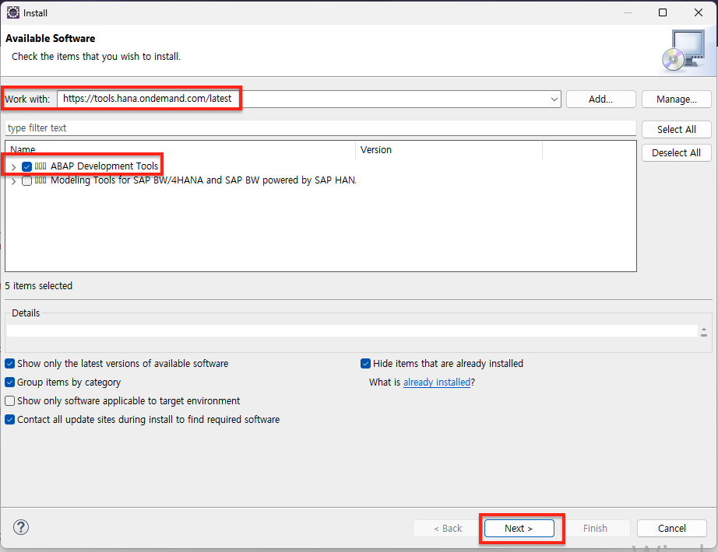Screen dimensions: 718x552
Task: Enable Show only software applicable to target environment
Action: point(9,401)
